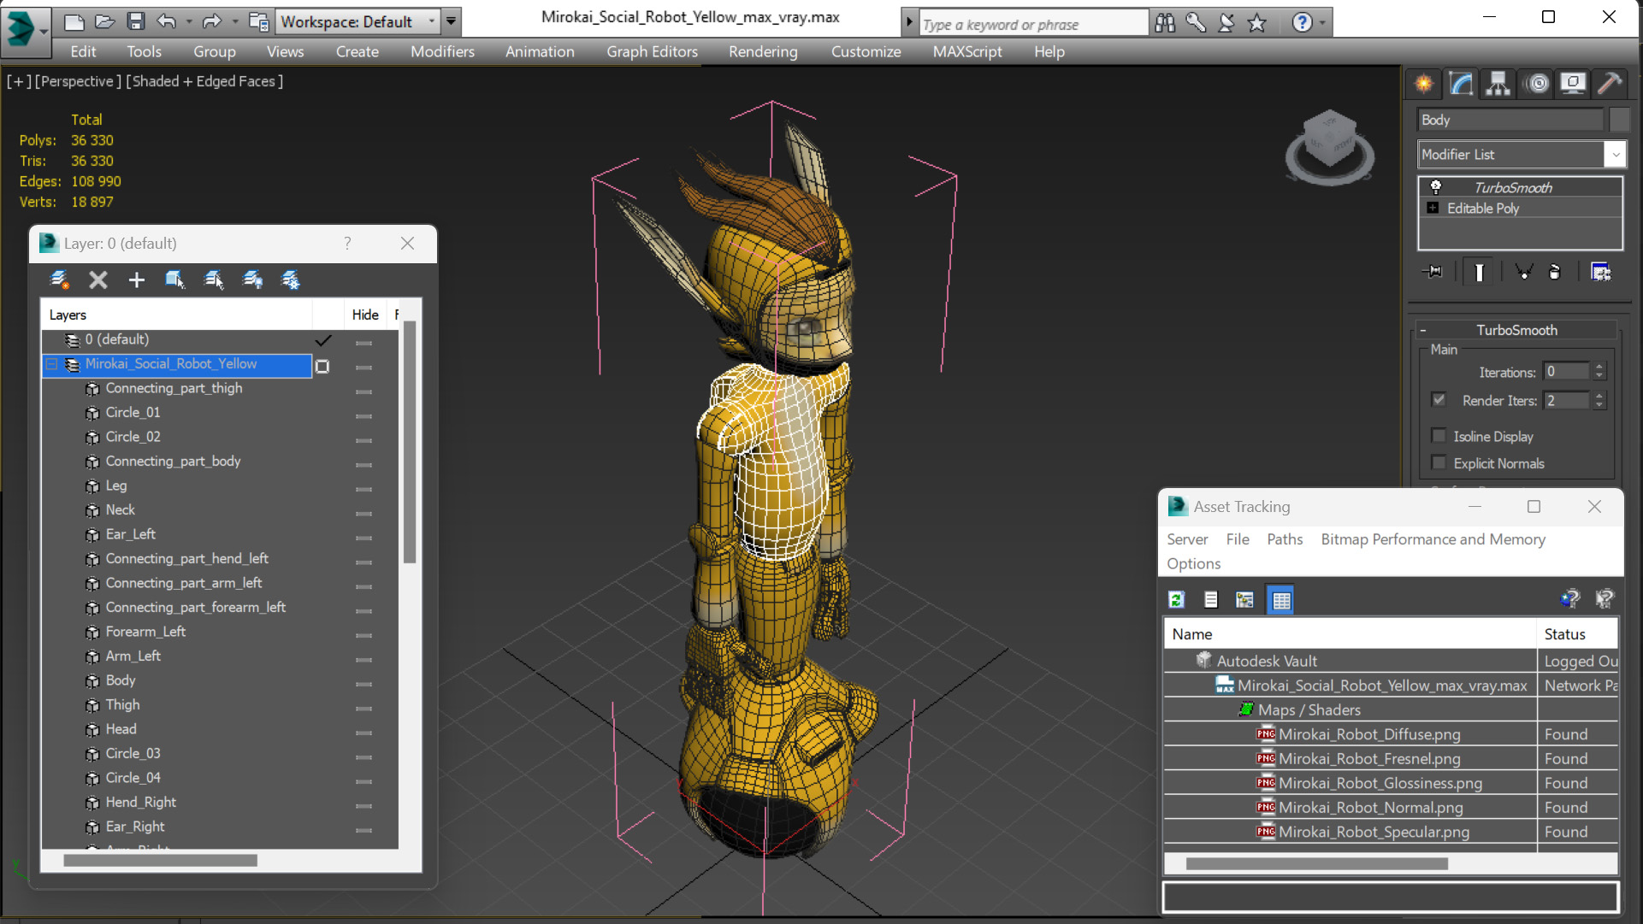Click the Layer dialog vertical scrollbar

tap(410, 442)
